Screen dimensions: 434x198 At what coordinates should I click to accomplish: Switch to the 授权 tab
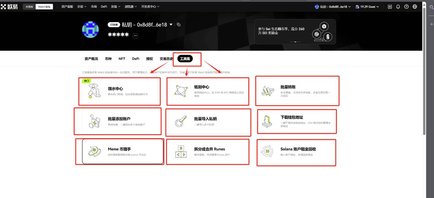pyautogui.click(x=149, y=59)
